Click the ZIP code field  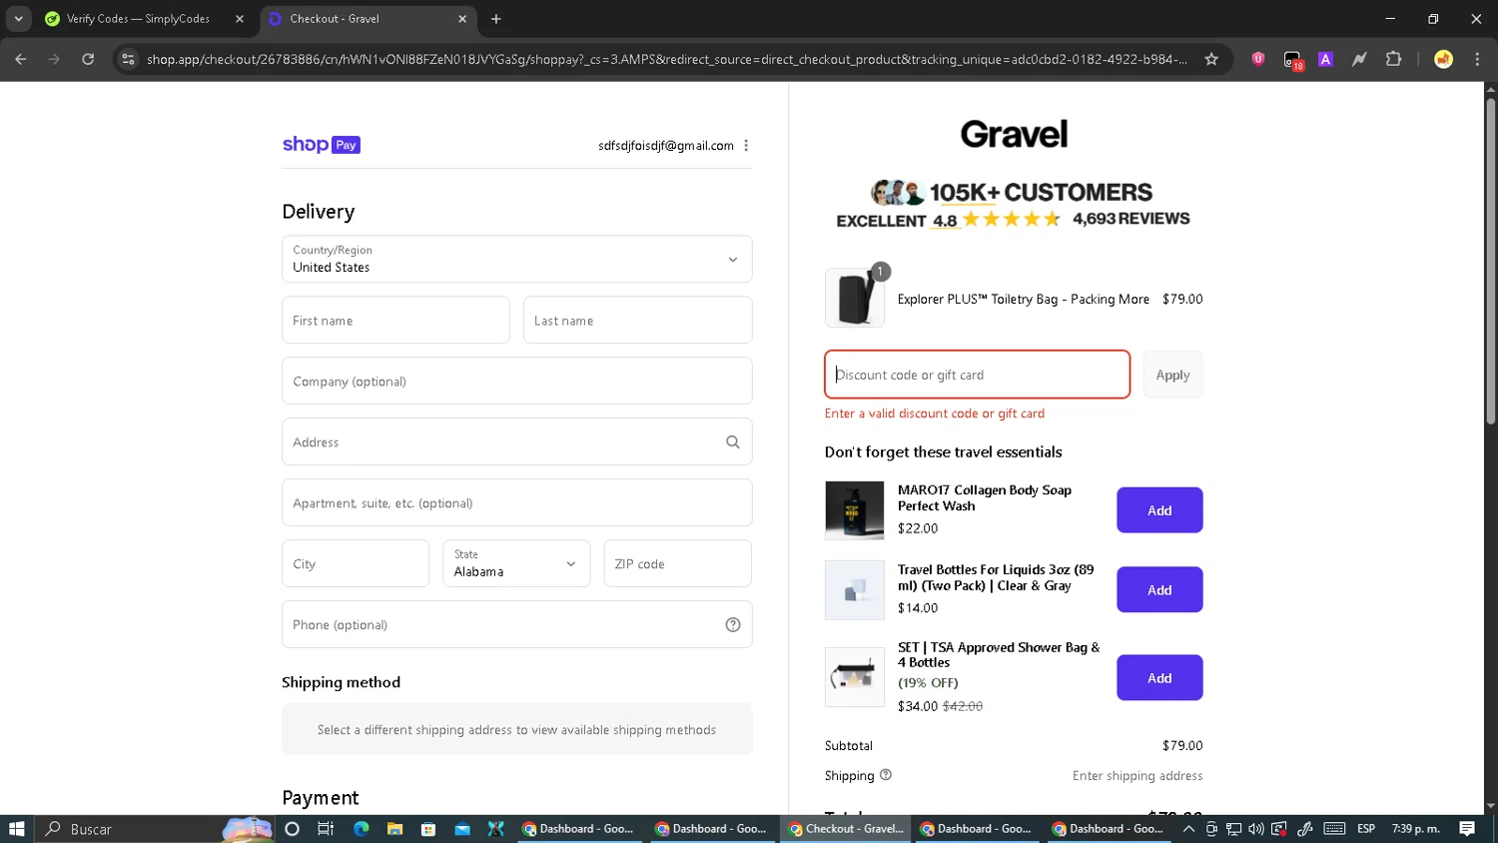pyautogui.click(x=678, y=564)
